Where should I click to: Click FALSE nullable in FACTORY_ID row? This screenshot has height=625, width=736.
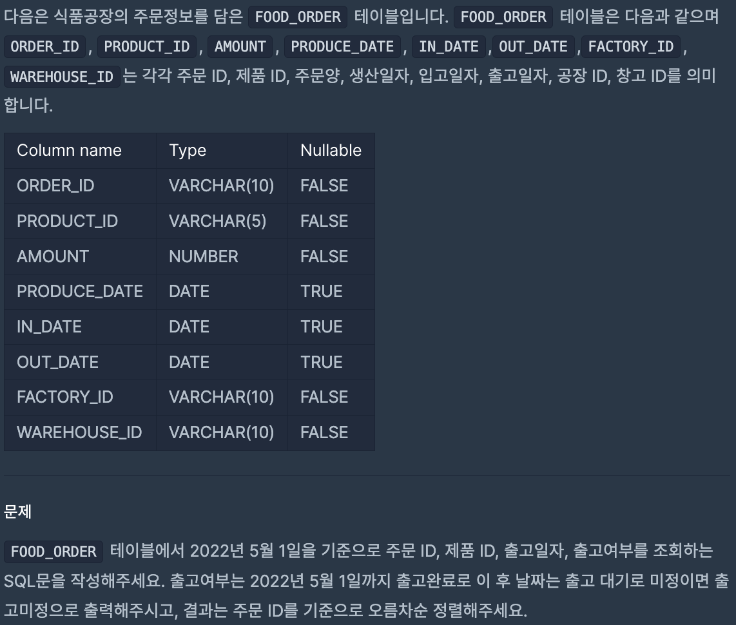[x=331, y=398]
